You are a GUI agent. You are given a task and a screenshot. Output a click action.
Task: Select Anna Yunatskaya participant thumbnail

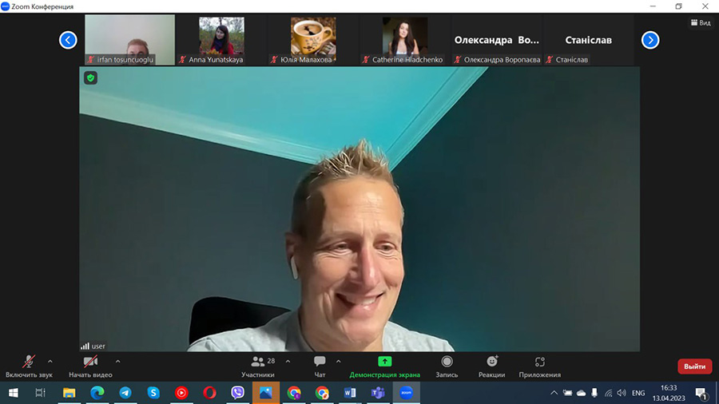point(221,40)
